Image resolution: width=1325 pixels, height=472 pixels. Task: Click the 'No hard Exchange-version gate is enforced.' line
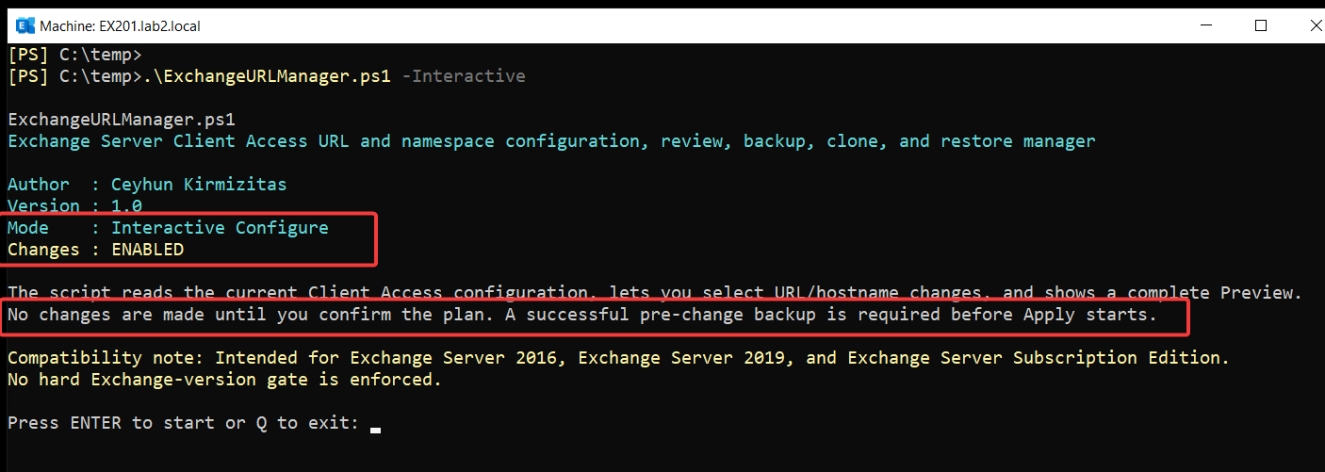pos(224,380)
